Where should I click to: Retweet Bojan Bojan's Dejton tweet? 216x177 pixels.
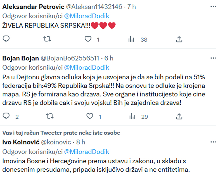(x=50, y=116)
